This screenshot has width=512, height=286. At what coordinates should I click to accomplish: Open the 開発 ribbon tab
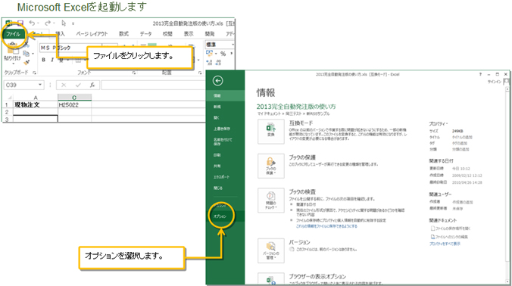coord(209,34)
